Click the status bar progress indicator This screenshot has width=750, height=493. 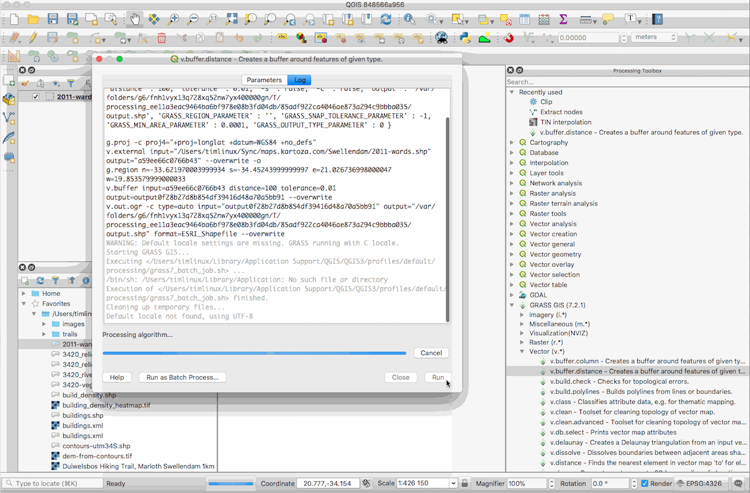coord(231,484)
